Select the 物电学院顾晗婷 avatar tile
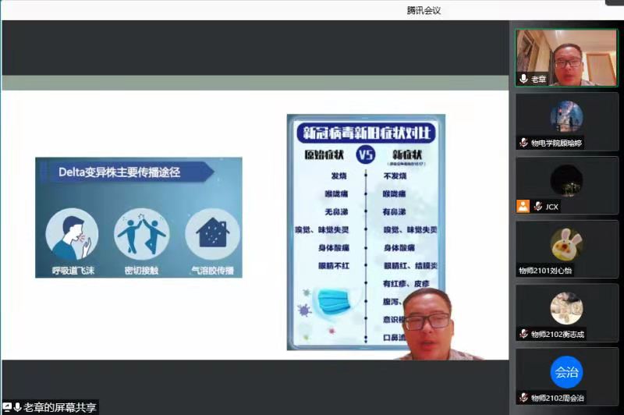624x415 pixels. click(x=566, y=117)
